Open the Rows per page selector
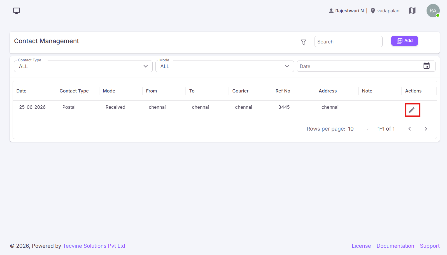Image resolution: width=447 pixels, height=255 pixels. pos(358,129)
